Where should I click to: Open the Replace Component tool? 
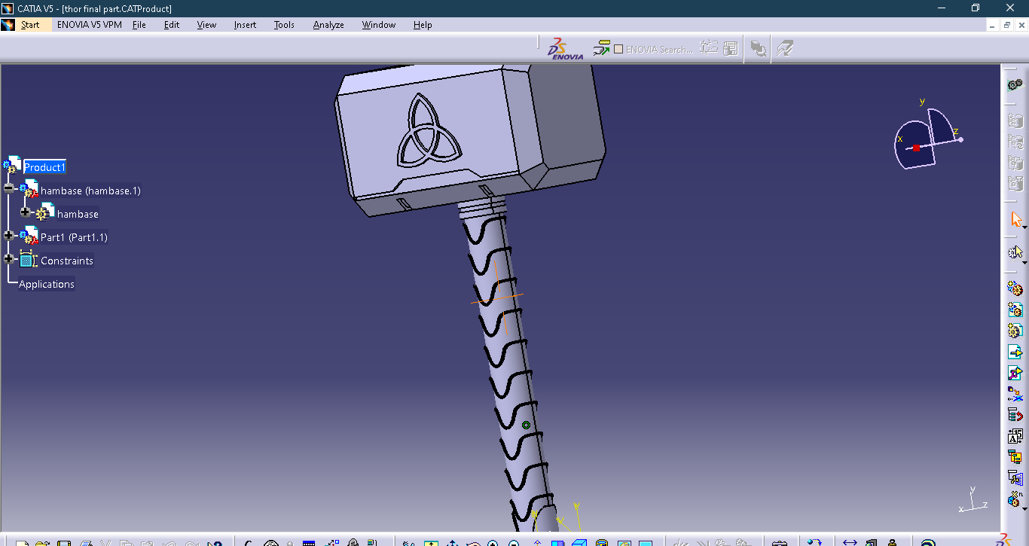1015,394
